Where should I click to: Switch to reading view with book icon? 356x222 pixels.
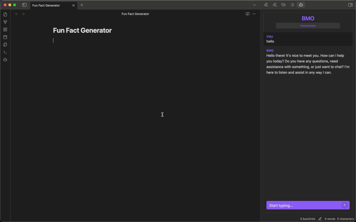click(247, 14)
